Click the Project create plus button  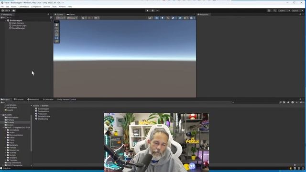[2, 102]
